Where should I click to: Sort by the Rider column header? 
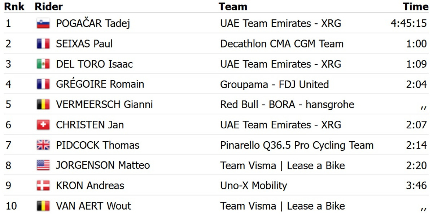pyautogui.click(x=48, y=6)
